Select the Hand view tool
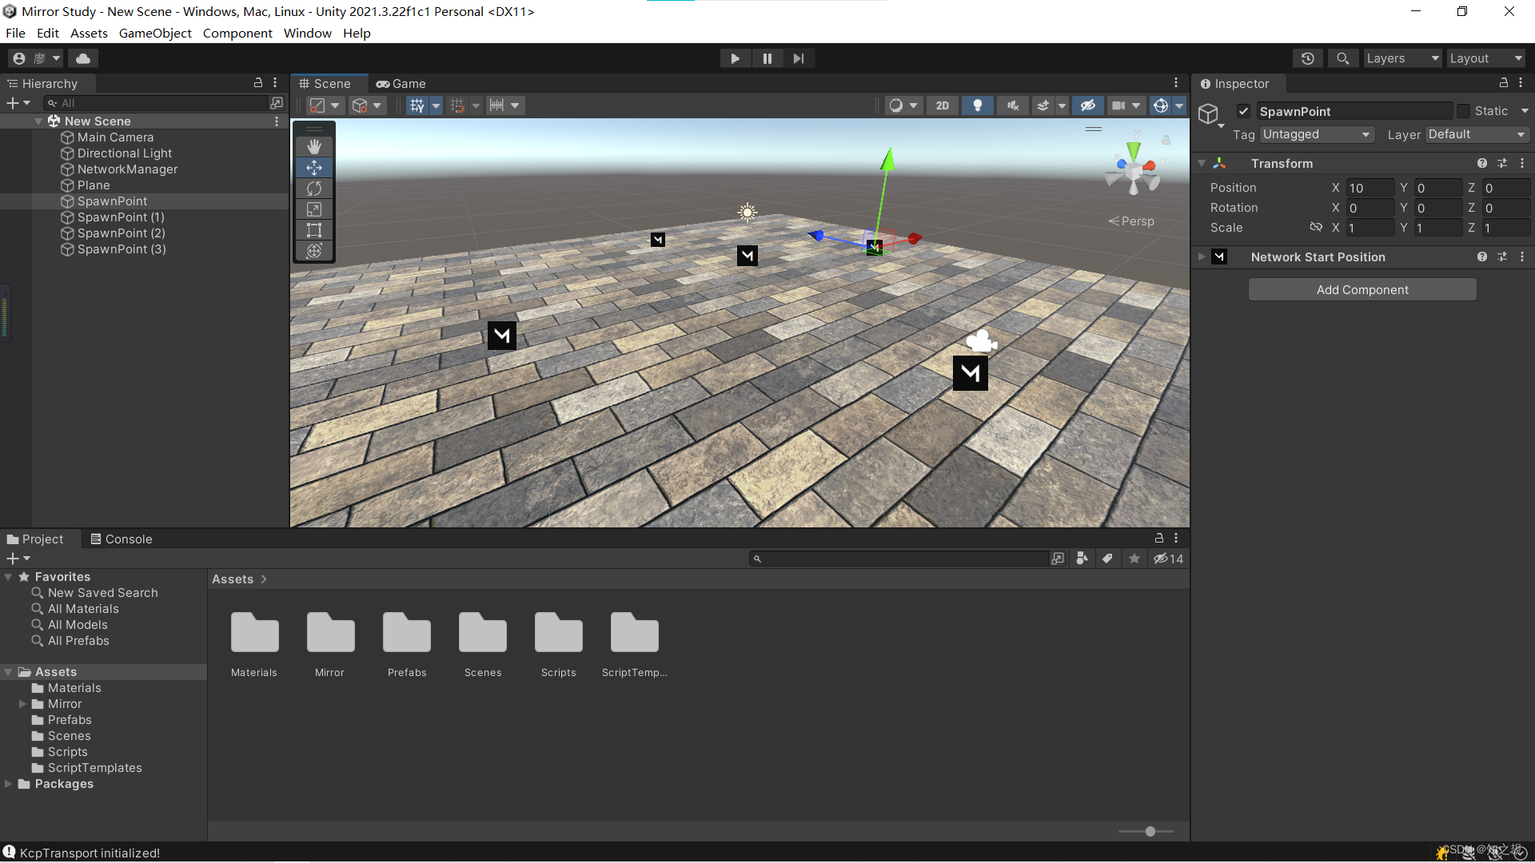The height and width of the screenshot is (863, 1535). click(314, 146)
